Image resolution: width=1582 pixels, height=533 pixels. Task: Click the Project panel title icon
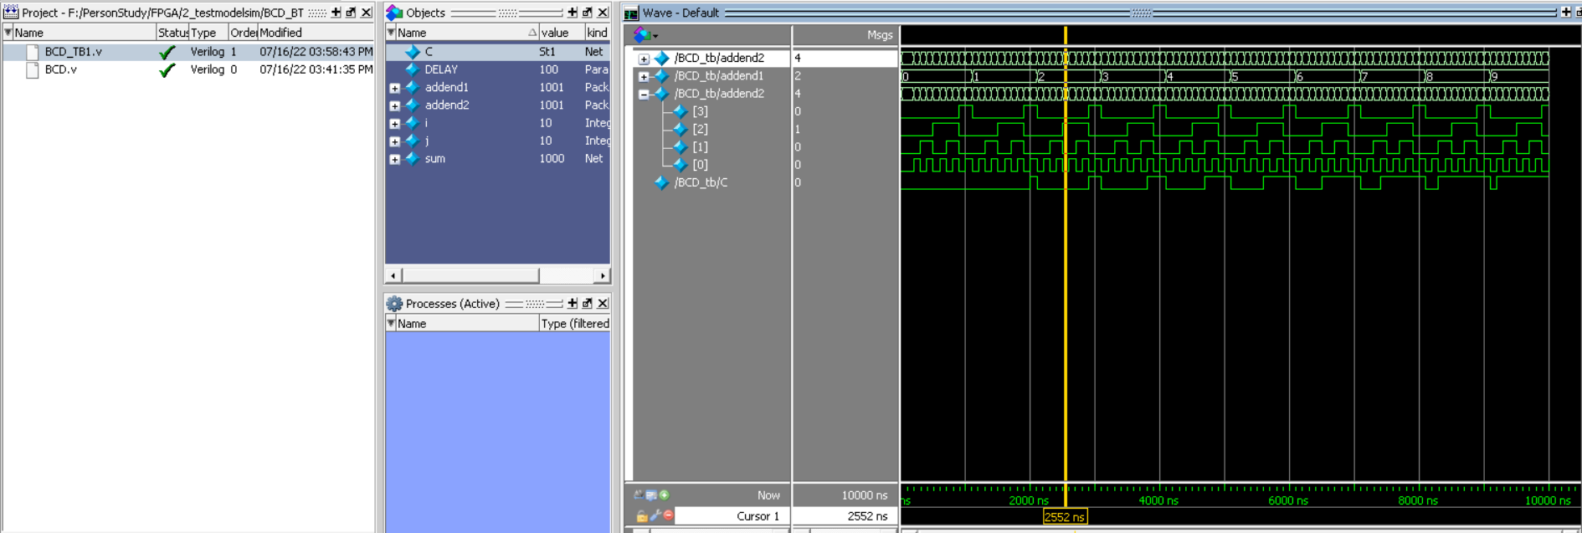point(11,13)
